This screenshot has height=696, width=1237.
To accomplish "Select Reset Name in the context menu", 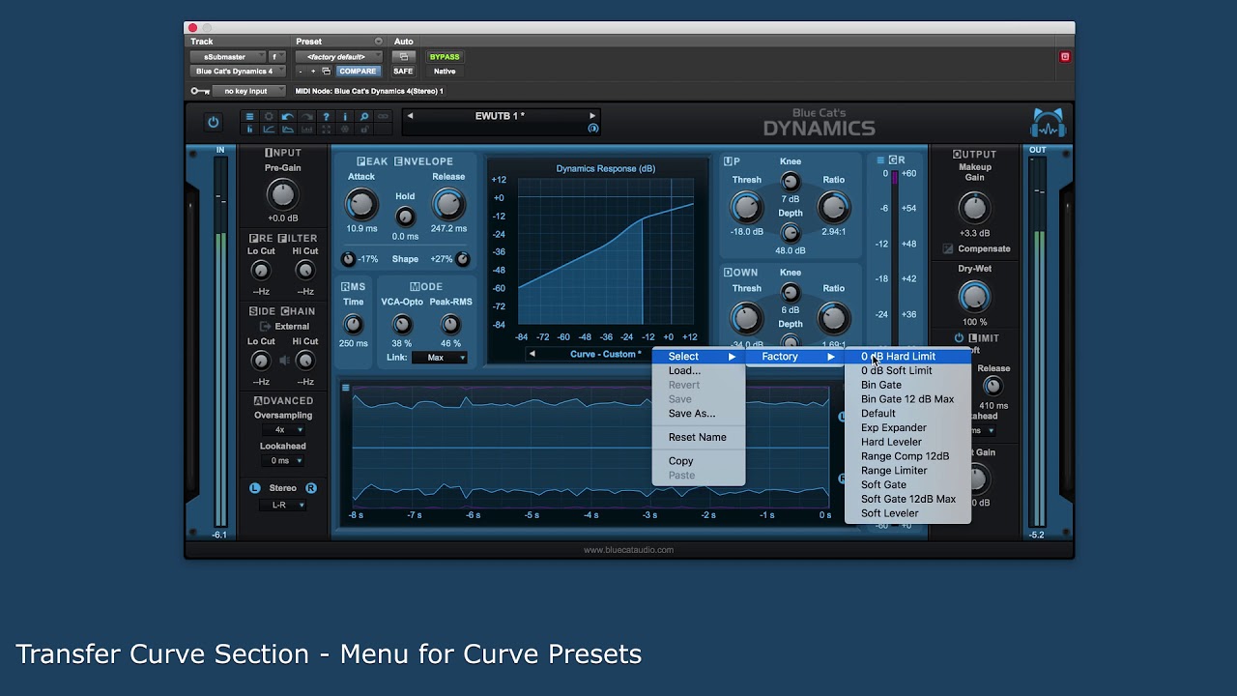I will pyautogui.click(x=700, y=438).
